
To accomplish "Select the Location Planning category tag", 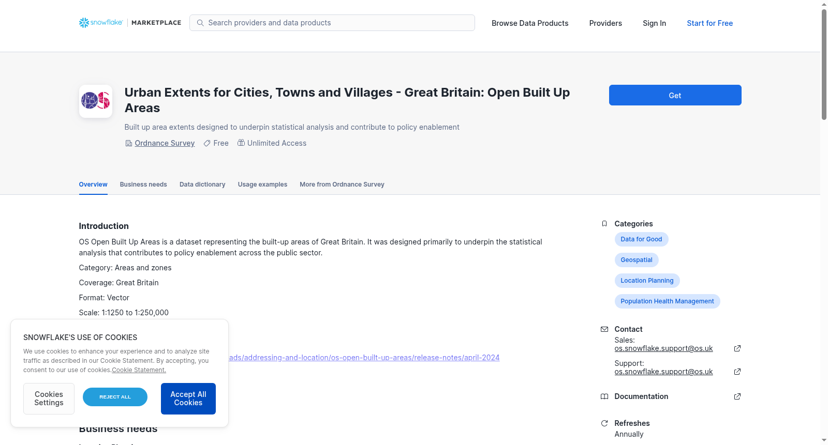I will [647, 281].
